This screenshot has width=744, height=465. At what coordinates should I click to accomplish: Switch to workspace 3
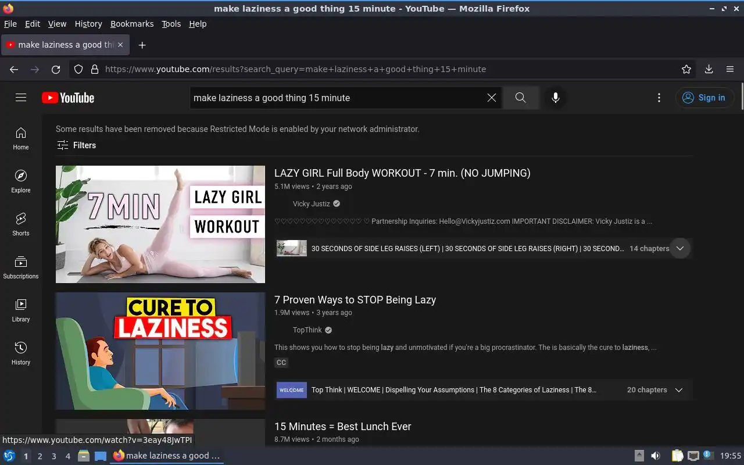click(x=53, y=456)
